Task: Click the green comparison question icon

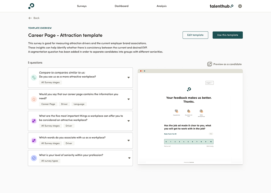Action: [x=34, y=78]
